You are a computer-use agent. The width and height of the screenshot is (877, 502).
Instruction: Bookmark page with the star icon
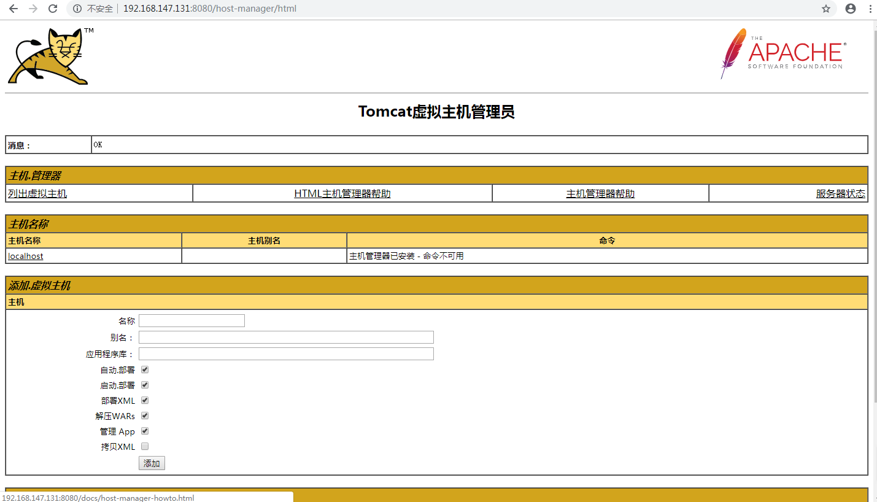pos(826,9)
